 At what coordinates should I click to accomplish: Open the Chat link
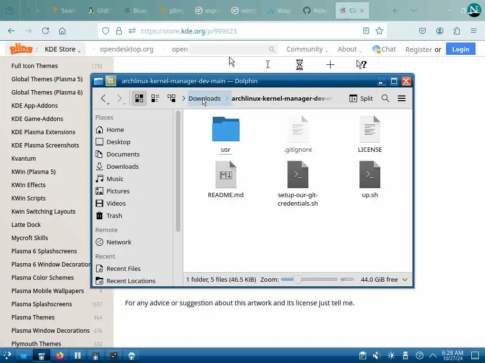tap(384, 49)
